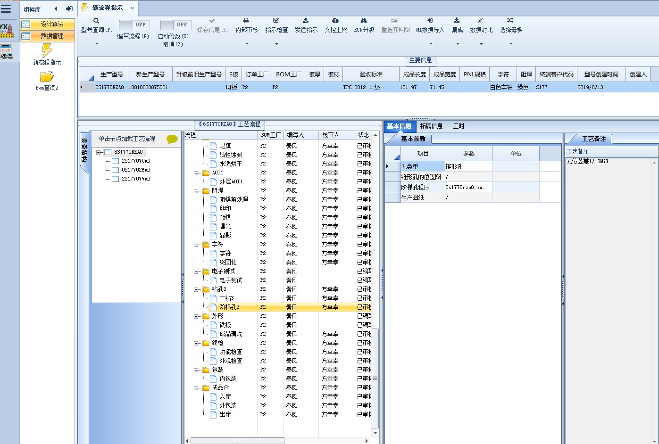Open dropdown arrow under MI数据导入
This screenshot has width=659, height=444.
tap(430, 44)
